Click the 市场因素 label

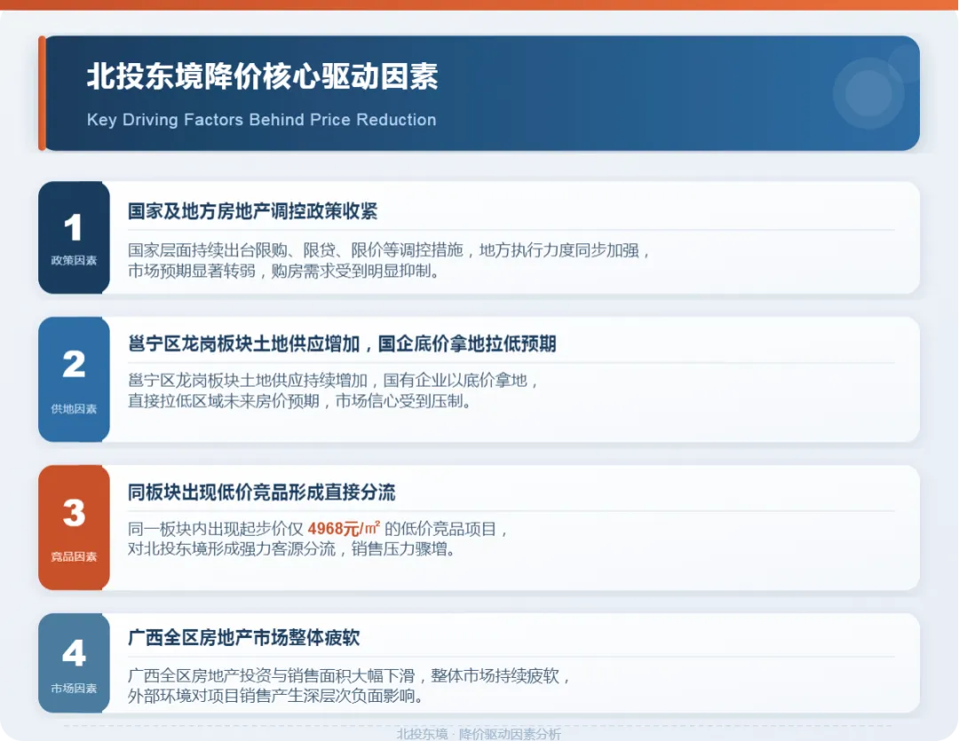tap(74, 689)
